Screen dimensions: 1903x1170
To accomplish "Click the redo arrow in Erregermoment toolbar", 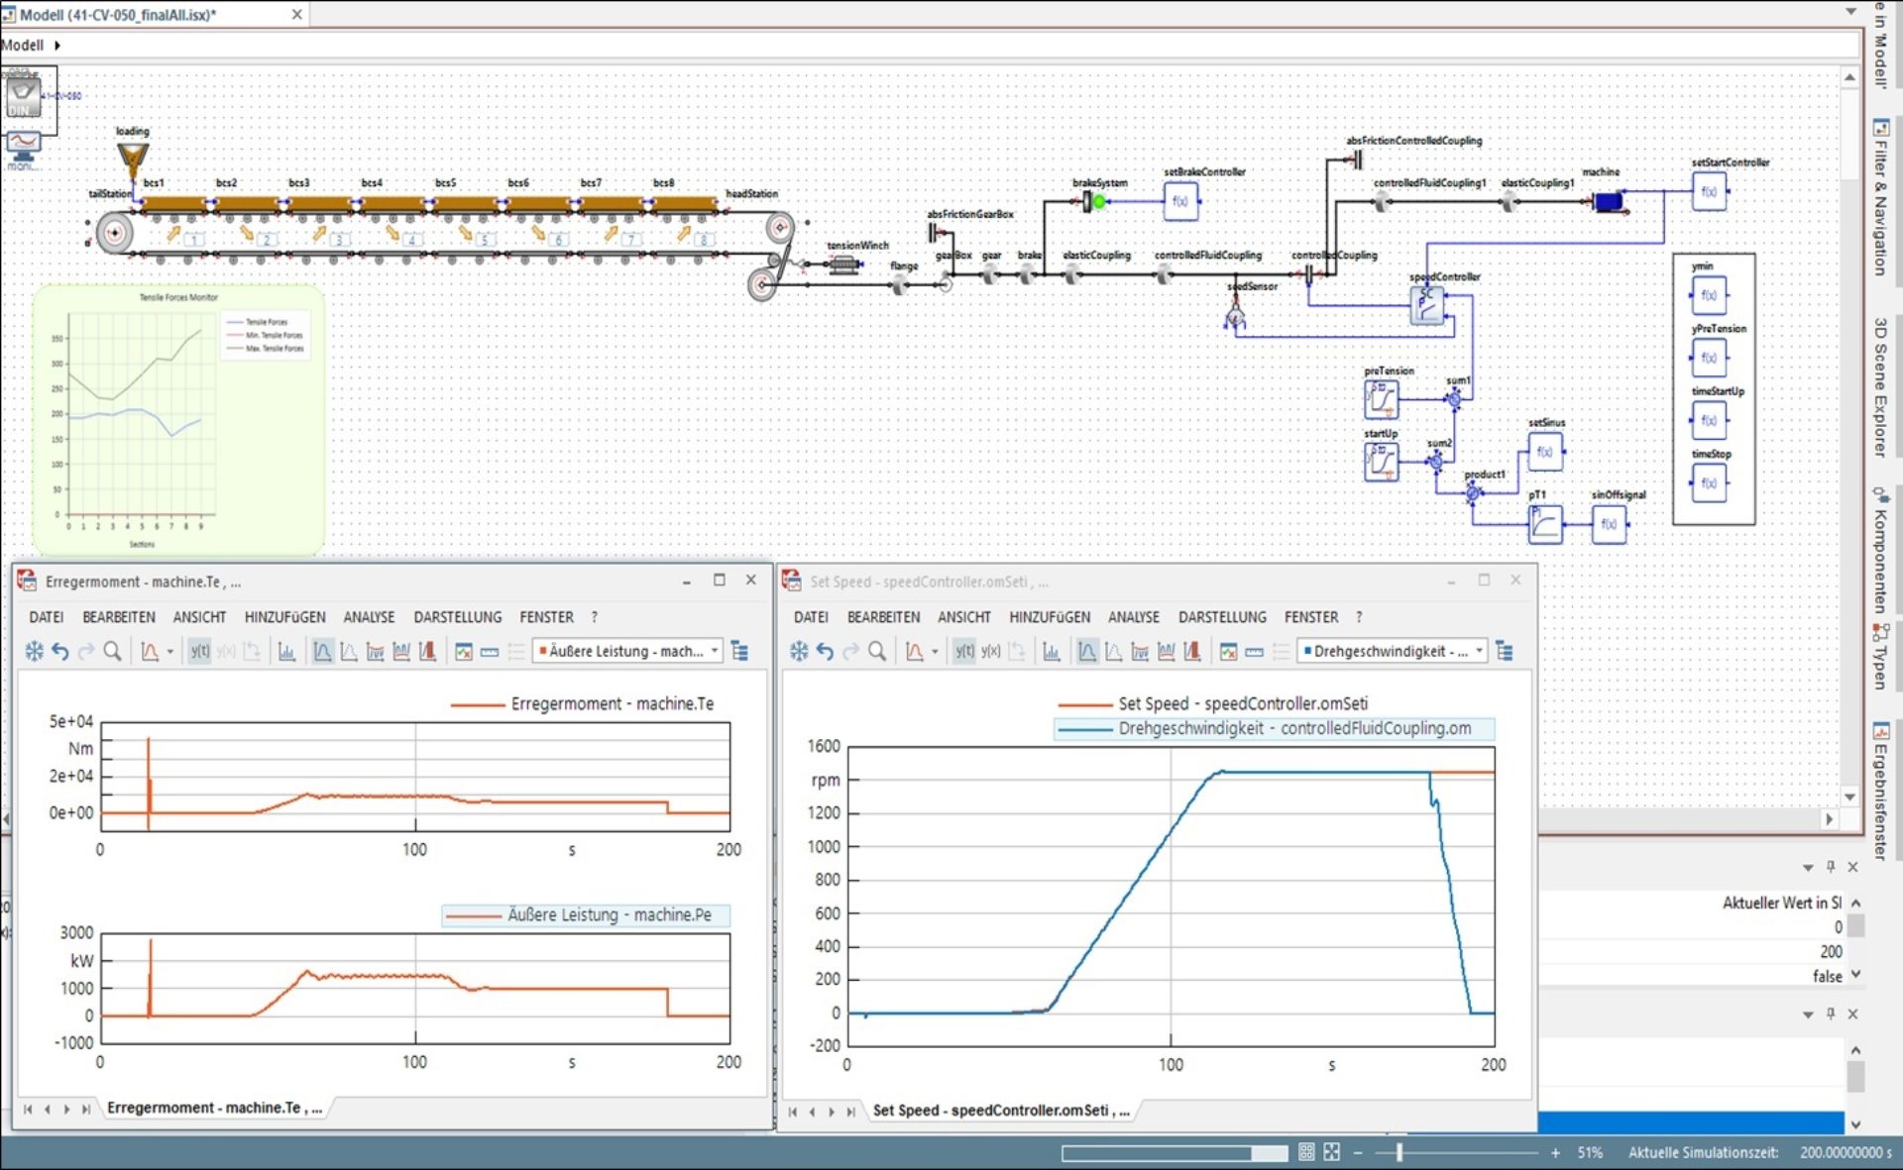I will (86, 651).
